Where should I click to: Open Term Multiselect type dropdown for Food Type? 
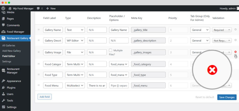pyautogui.click(x=75, y=75)
